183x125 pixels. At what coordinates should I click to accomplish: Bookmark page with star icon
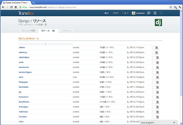[x=170, y=7]
